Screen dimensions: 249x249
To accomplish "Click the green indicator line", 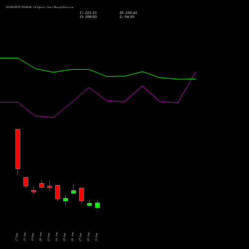I will coord(98,73).
